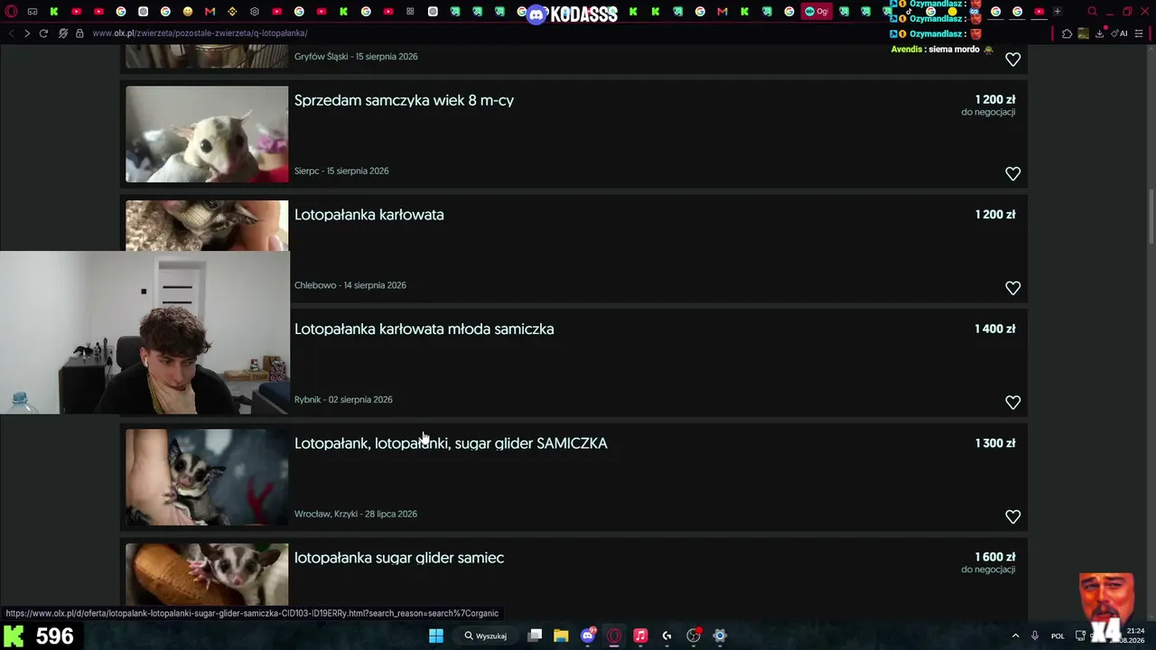Toggle the heart on the Rybnik listing
Viewport: 1156px width, 650px height.
(1012, 403)
